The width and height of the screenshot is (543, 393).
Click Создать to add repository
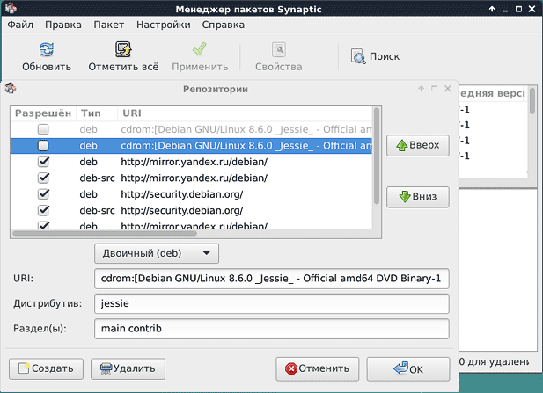pos(46,368)
